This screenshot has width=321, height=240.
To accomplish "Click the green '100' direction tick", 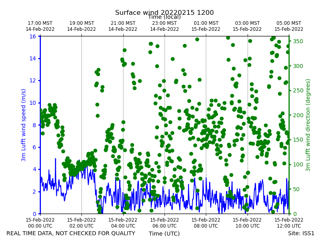I will click(298, 164).
